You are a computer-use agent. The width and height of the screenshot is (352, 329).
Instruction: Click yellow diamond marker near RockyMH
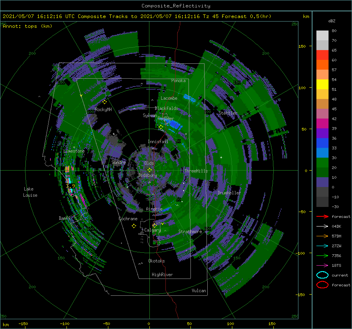(104, 102)
